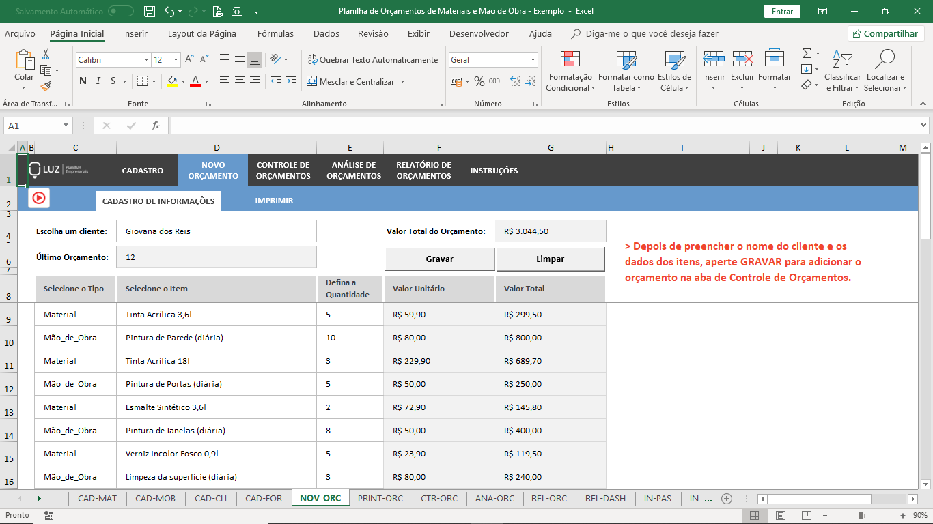Expand the font name dropdown
The height and width of the screenshot is (524, 933).
click(146, 60)
